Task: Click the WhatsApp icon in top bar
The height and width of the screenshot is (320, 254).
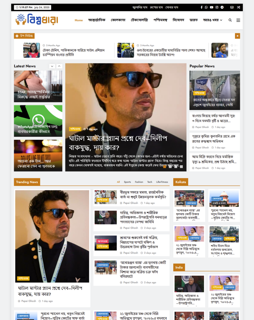Action: (206, 7)
